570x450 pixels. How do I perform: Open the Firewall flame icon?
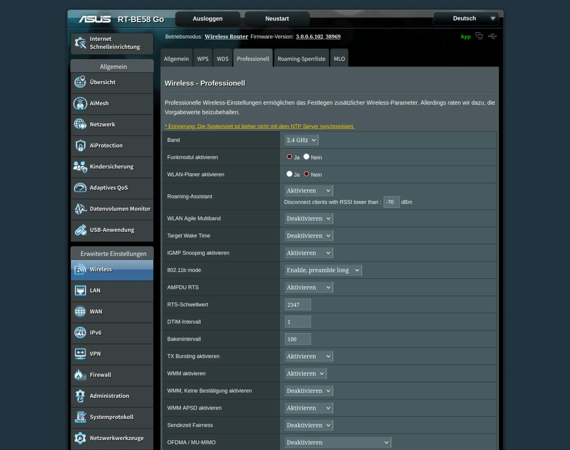[80, 375]
